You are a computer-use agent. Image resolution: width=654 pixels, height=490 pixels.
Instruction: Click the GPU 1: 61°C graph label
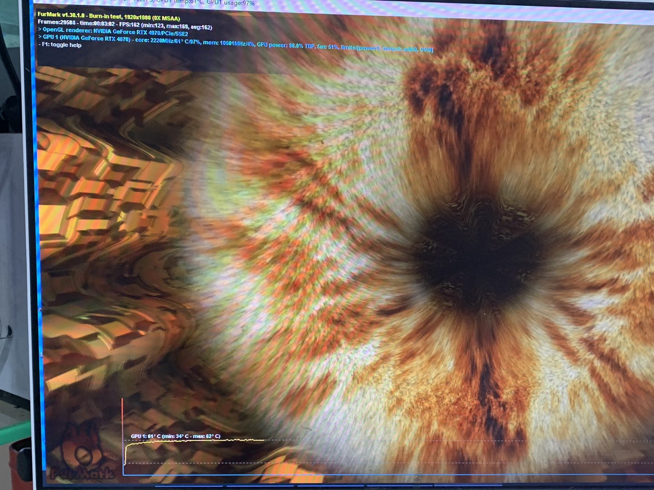(175, 436)
